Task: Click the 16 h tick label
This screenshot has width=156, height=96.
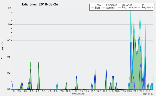Action: coord(105,91)
